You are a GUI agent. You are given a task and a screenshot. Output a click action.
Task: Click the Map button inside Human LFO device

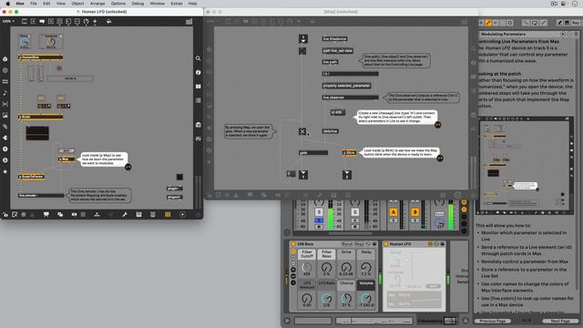coord(433,286)
